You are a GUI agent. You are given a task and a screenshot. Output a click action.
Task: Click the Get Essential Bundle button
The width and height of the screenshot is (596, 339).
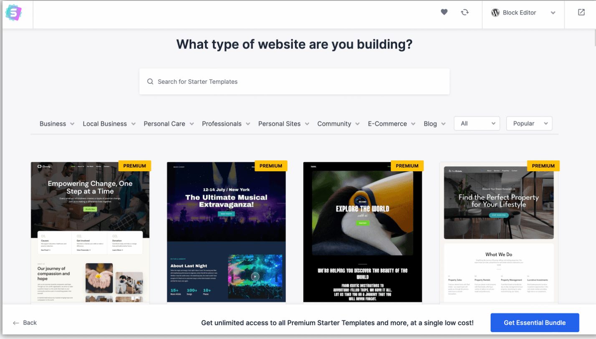point(535,323)
